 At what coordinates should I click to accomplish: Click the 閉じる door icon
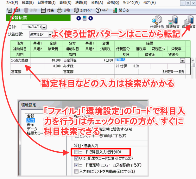click(x=115, y=10)
